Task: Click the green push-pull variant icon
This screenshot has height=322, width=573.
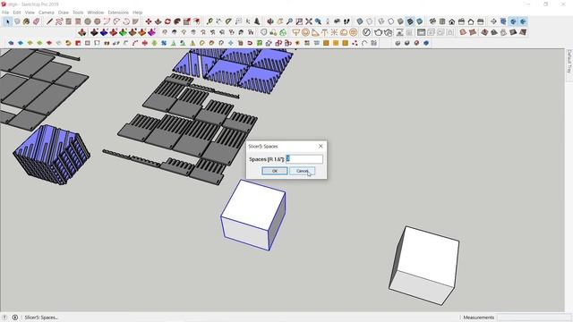Action: point(123,32)
